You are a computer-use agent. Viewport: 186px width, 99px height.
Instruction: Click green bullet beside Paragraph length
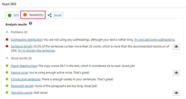(7, 86)
